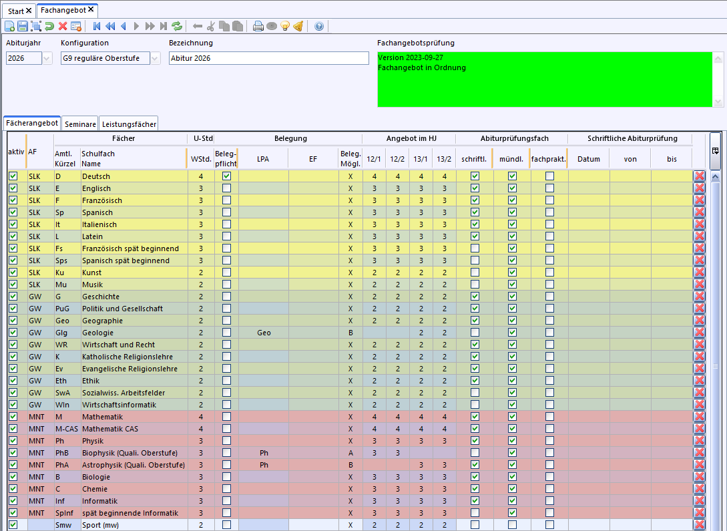This screenshot has width=727, height=531.
Task: Click the down arrow of the Fachangebotsprüfung scrollbar
Action: (x=718, y=102)
